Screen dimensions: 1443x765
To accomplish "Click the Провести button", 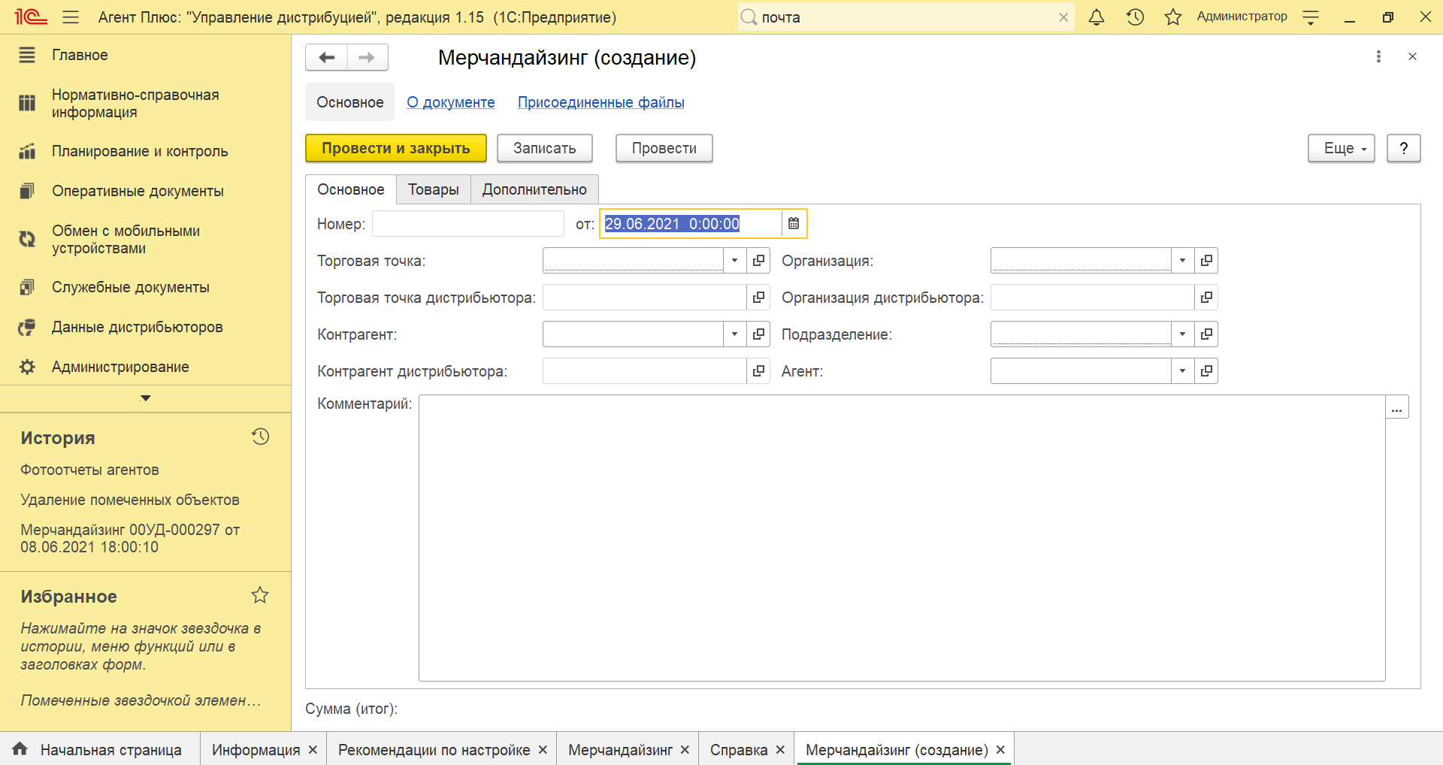I will pyautogui.click(x=664, y=148).
